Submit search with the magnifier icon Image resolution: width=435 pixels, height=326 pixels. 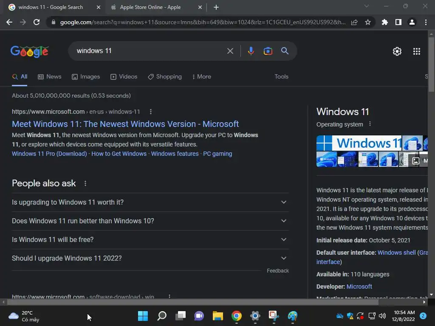[285, 51]
